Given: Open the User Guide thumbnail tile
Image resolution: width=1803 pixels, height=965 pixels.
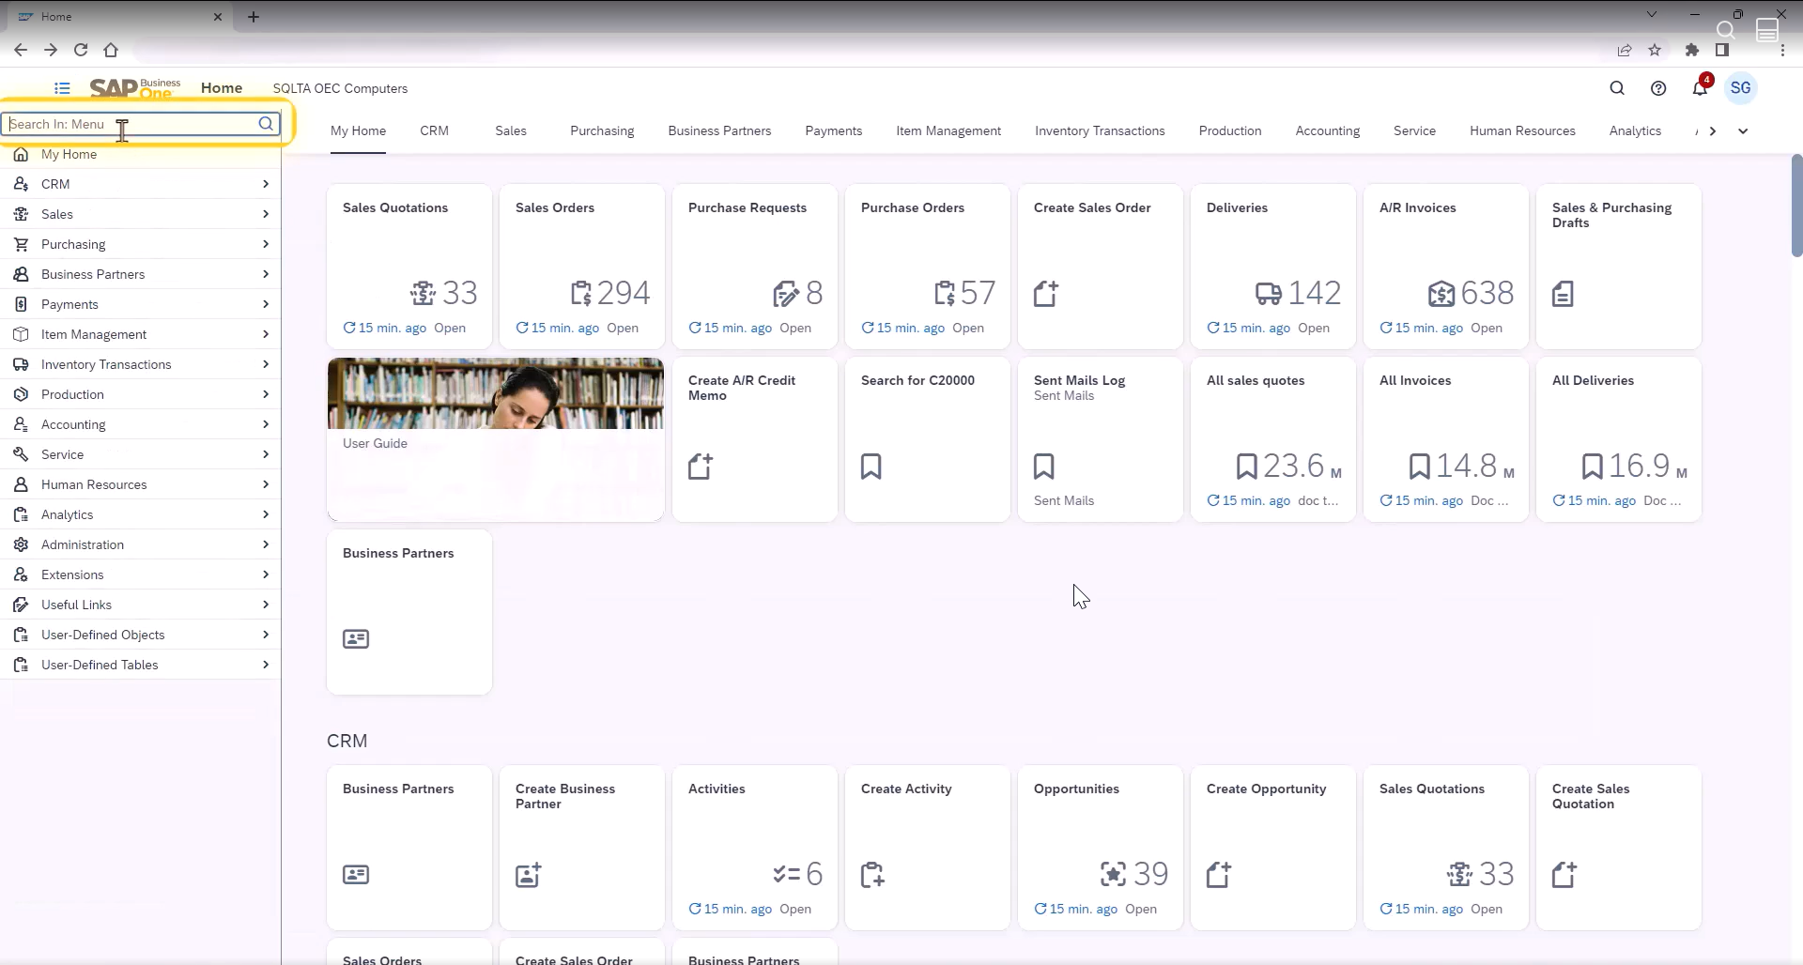Looking at the screenshot, I should click(x=496, y=439).
